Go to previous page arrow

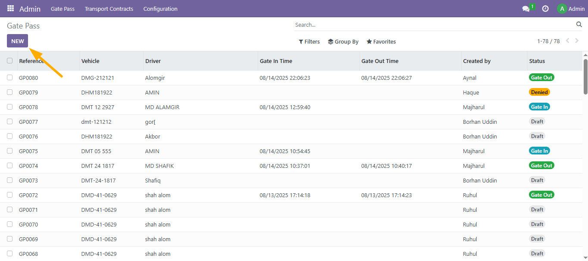pyautogui.click(x=567, y=41)
